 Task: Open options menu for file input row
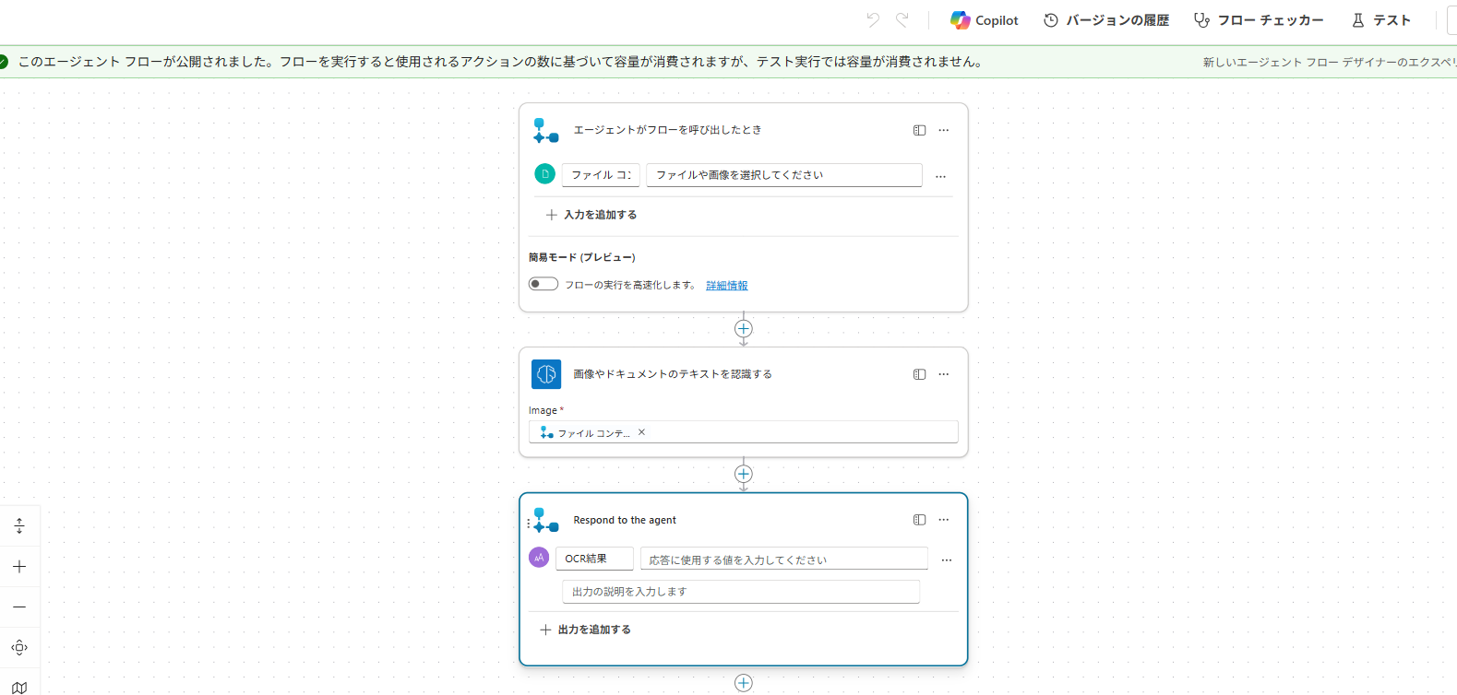[941, 176]
